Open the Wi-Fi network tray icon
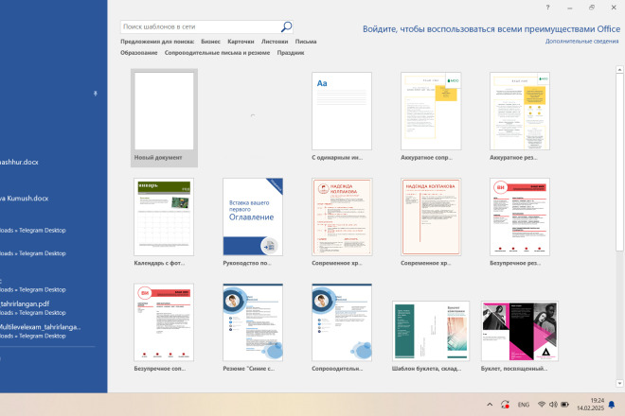This screenshot has width=625, height=416. pyautogui.click(x=542, y=405)
